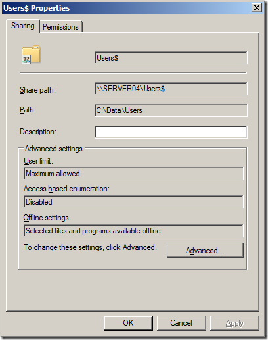
Task: Click the Disabled access-based enumeration field
Action: coord(133,202)
